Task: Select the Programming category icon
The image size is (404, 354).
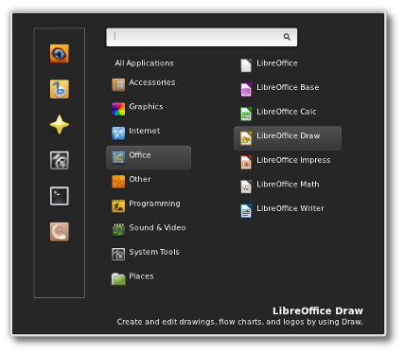Action: click(118, 206)
